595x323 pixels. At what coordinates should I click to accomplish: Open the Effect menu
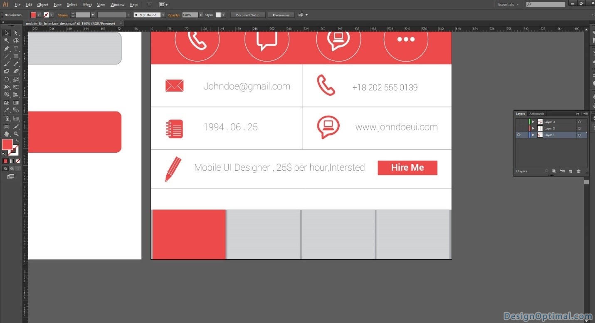[x=87, y=5]
